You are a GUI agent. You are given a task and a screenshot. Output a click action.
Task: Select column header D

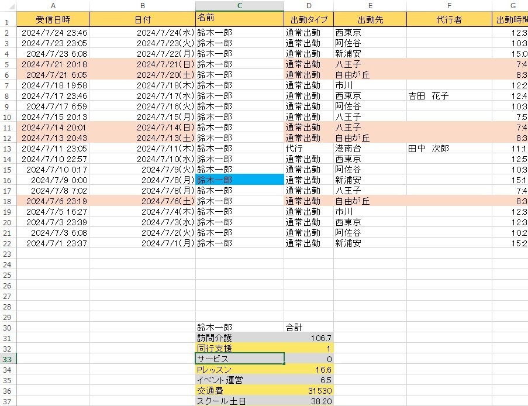(x=309, y=5)
